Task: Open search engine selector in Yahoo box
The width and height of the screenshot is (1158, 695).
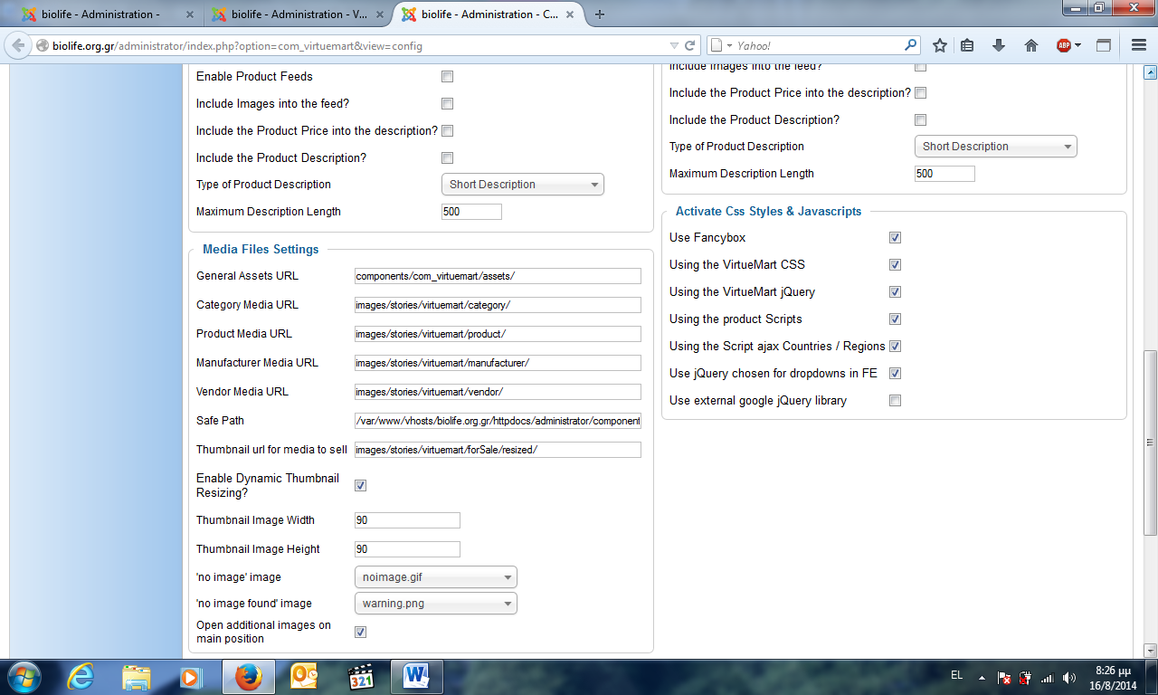Action: pyautogui.click(x=722, y=45)
